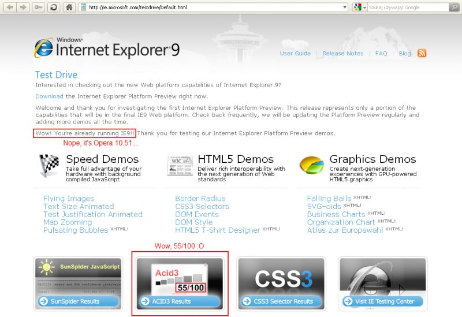Click the HTML5 Demos heading text

236,159
